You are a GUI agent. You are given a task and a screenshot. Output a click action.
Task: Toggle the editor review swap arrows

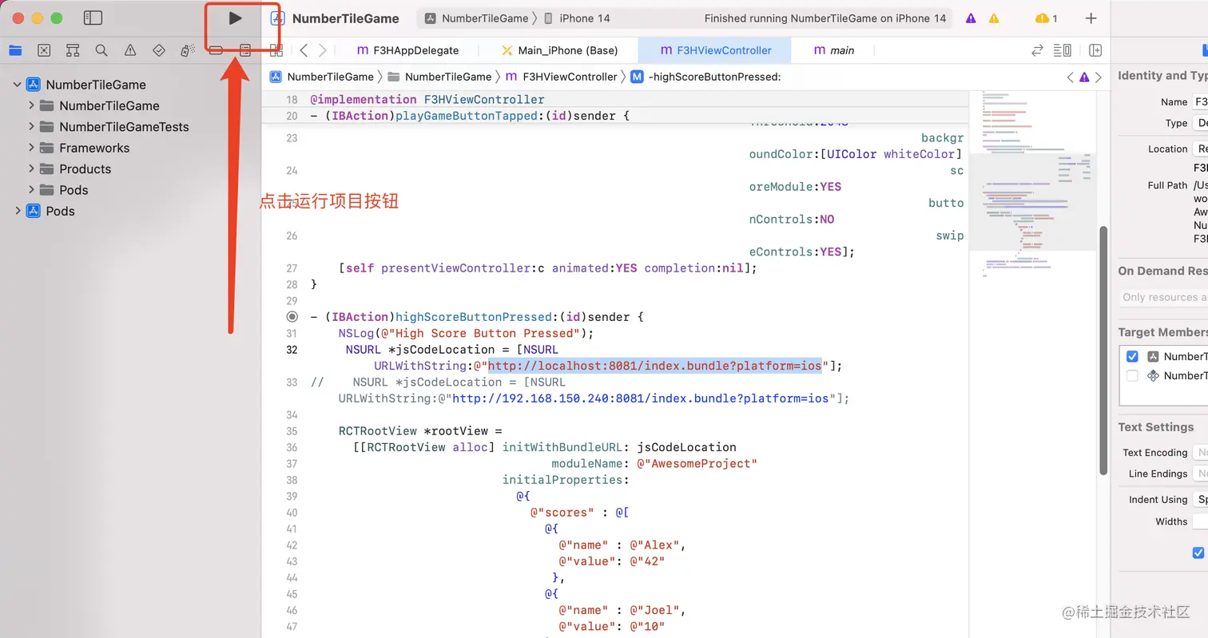point(1037,50)
